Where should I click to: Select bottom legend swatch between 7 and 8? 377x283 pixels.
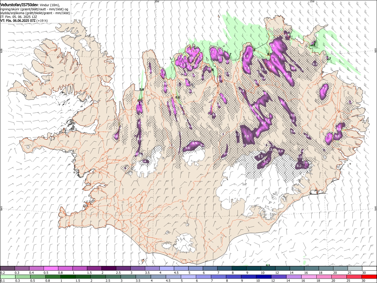pyautogui.click(x=219, y=277)
